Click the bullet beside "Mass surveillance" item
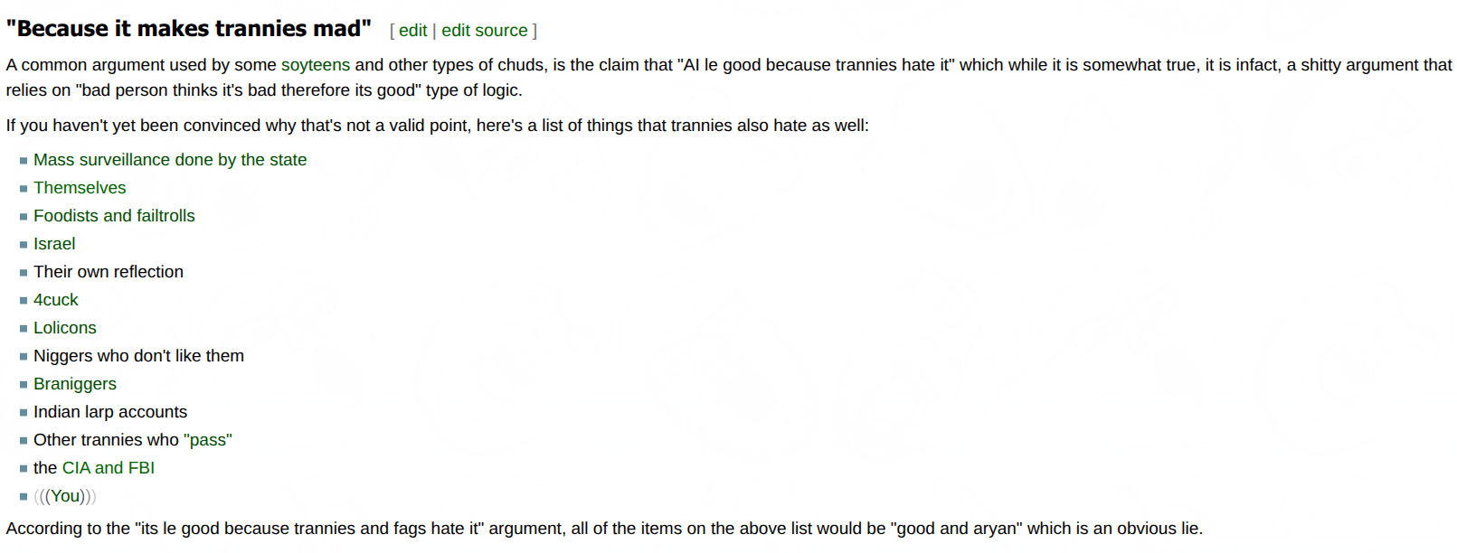Screen dimensions: 1457x553 [x=24, y=161]
